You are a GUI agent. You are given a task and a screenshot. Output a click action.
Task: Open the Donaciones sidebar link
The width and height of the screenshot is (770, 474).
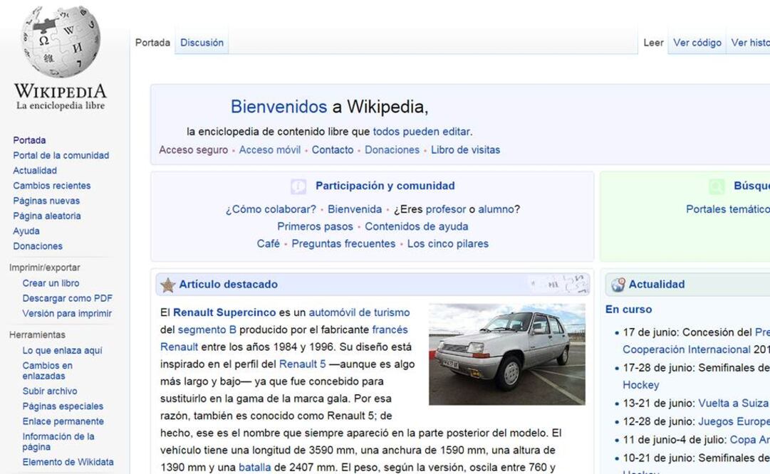(38, 246)
